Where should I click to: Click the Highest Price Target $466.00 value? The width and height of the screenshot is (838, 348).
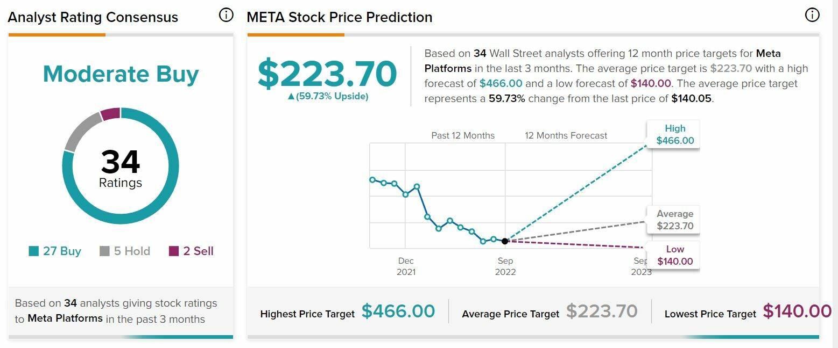click(x=398, y=311)
